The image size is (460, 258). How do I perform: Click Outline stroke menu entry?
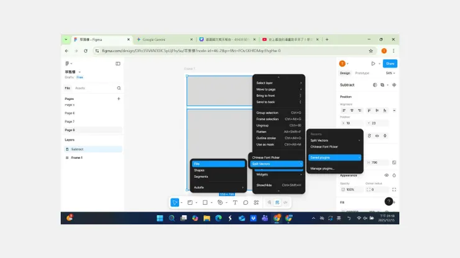click(x=278, y=138)
